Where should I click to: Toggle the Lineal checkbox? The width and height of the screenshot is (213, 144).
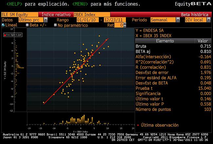coord(3,25)
